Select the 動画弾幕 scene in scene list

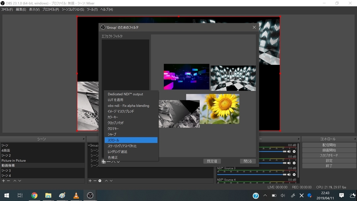pos(43,166)
